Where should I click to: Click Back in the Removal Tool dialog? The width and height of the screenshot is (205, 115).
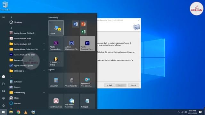point(110,85)
